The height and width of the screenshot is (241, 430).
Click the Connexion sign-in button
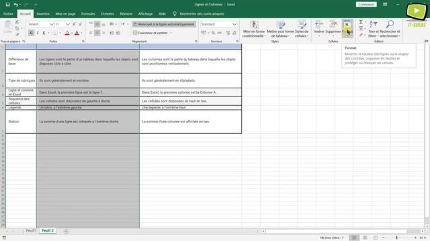coord(366,5)
